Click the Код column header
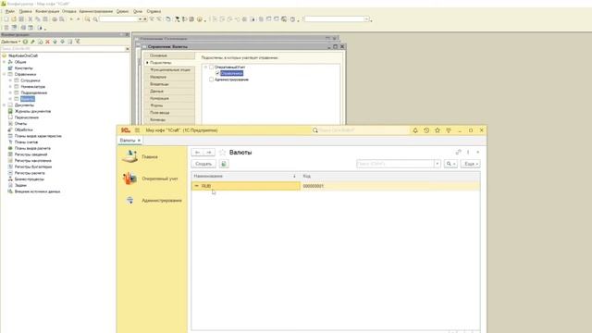The image size is (592, 333). (x=390, y=177)
